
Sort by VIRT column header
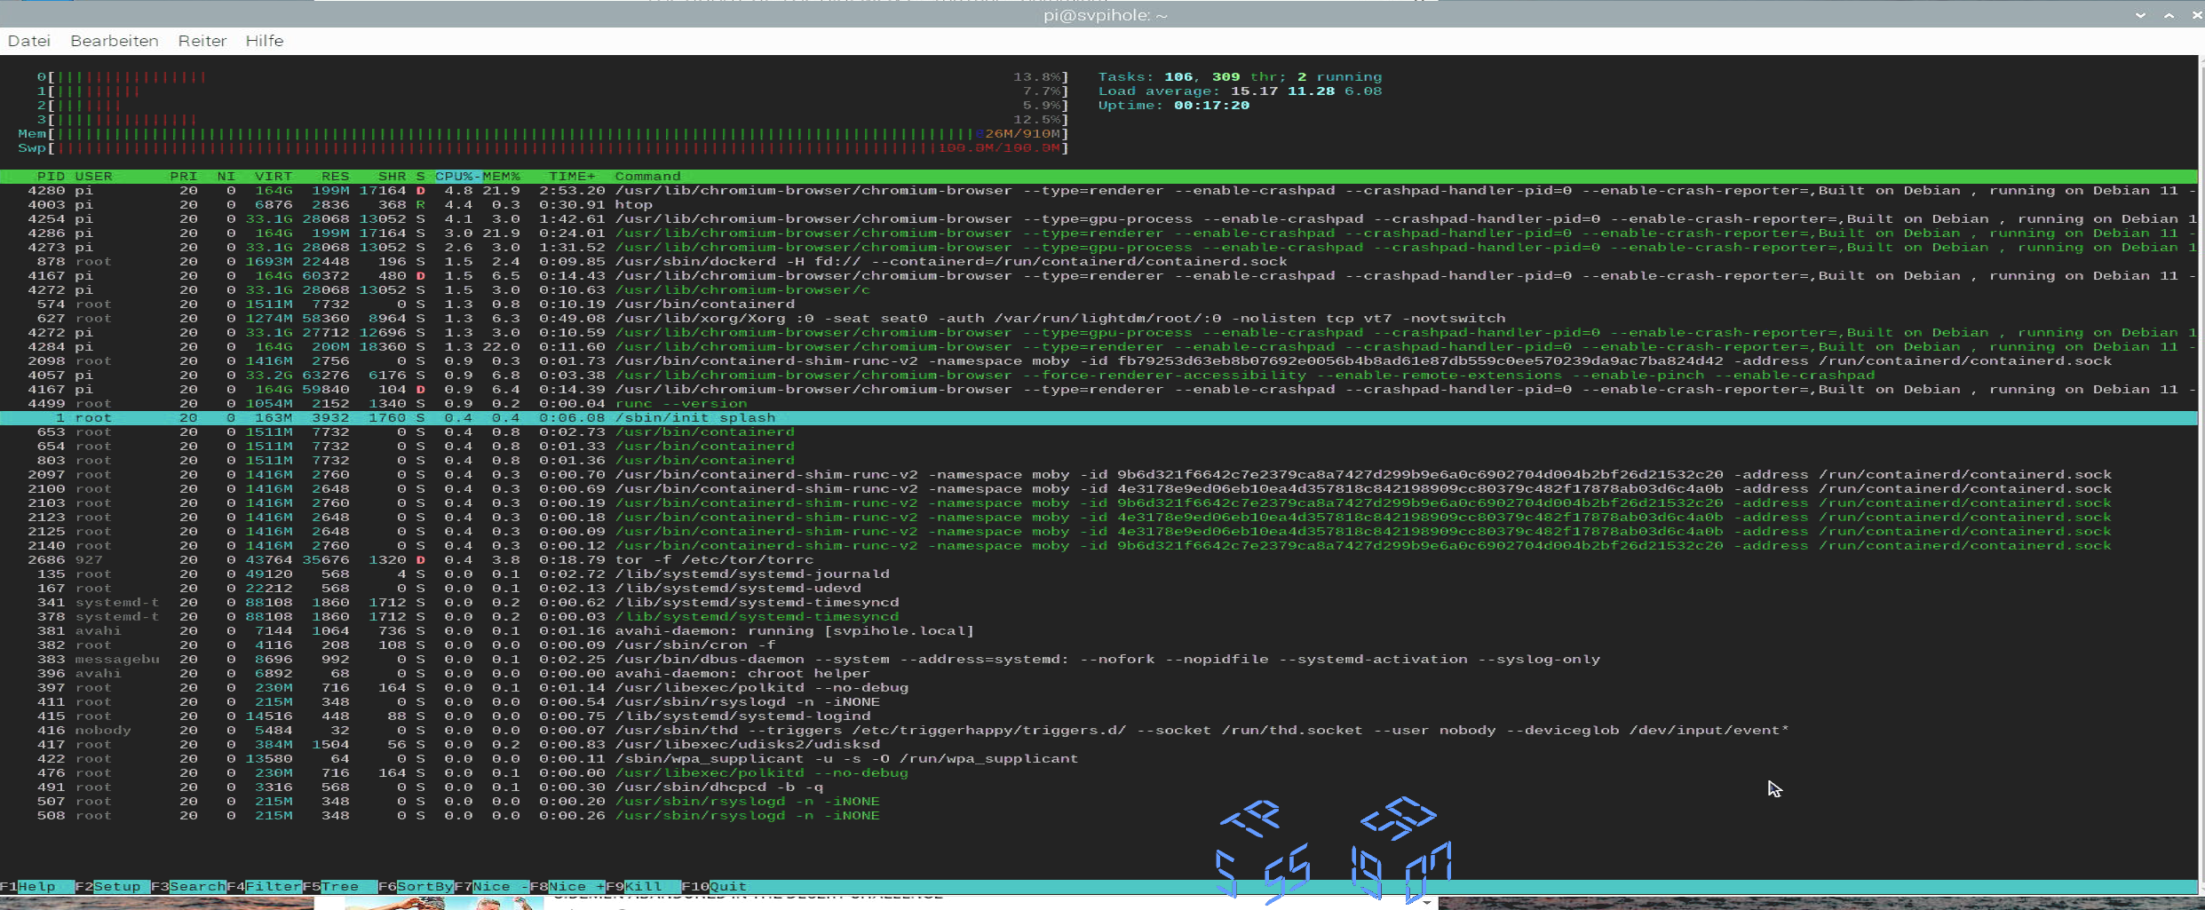pos(274,176)
